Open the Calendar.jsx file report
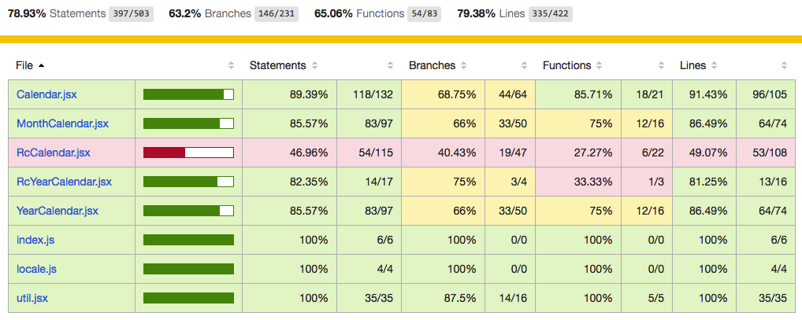Image resolution: width=802 pixels, height=320 pixels. pos(46,94)
